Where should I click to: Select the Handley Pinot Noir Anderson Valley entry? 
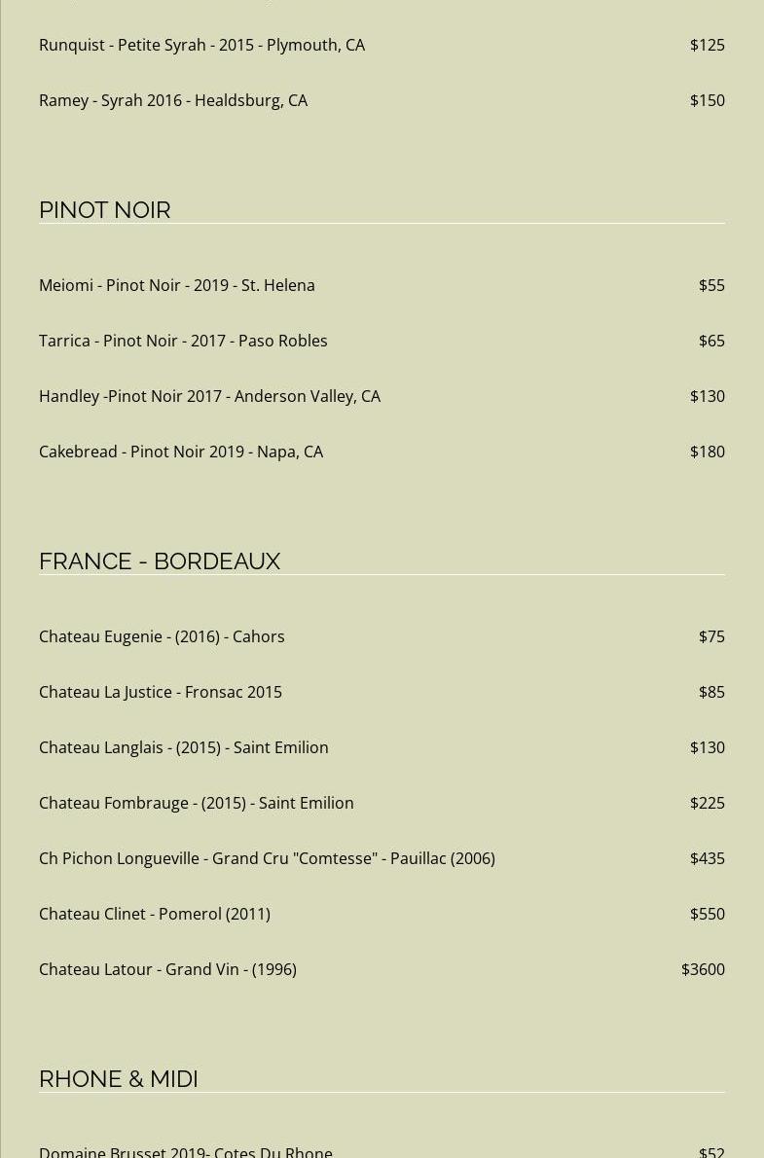click(209, 396)
